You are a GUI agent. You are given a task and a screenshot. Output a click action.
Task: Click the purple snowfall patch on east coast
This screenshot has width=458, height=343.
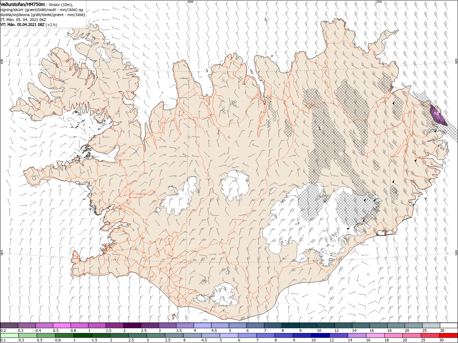[438, 115]
